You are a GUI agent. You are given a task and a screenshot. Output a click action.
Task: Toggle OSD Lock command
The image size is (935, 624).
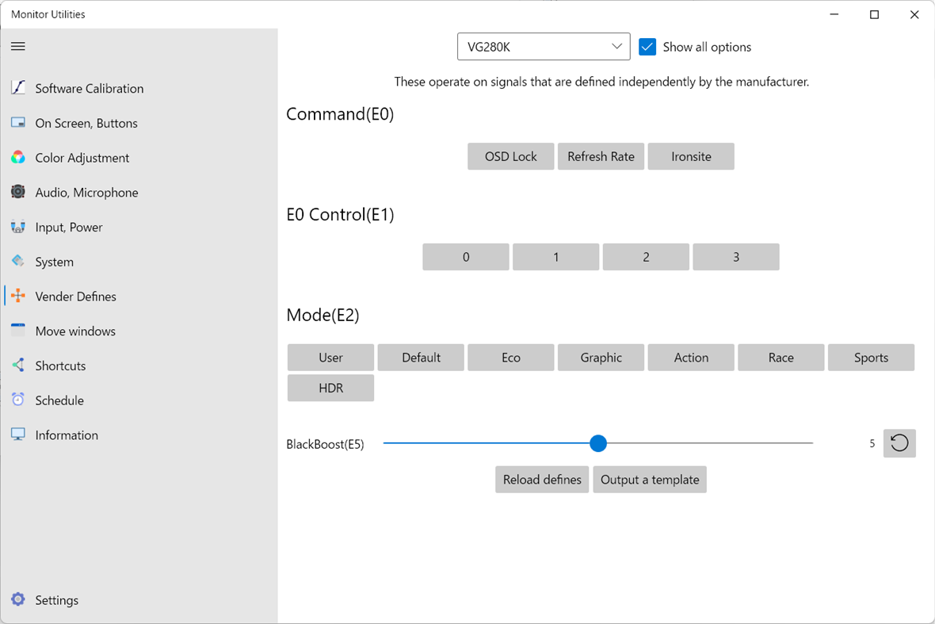click(510, 156)
